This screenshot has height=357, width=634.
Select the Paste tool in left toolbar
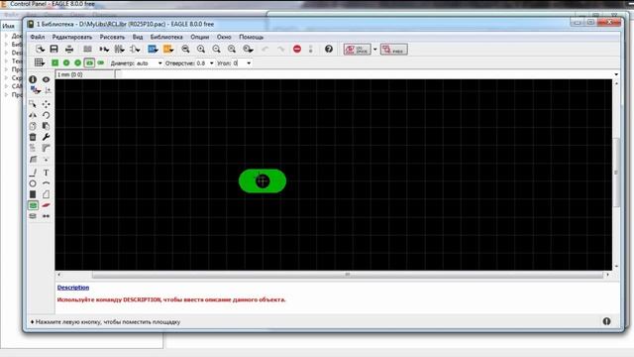(47, 126)
